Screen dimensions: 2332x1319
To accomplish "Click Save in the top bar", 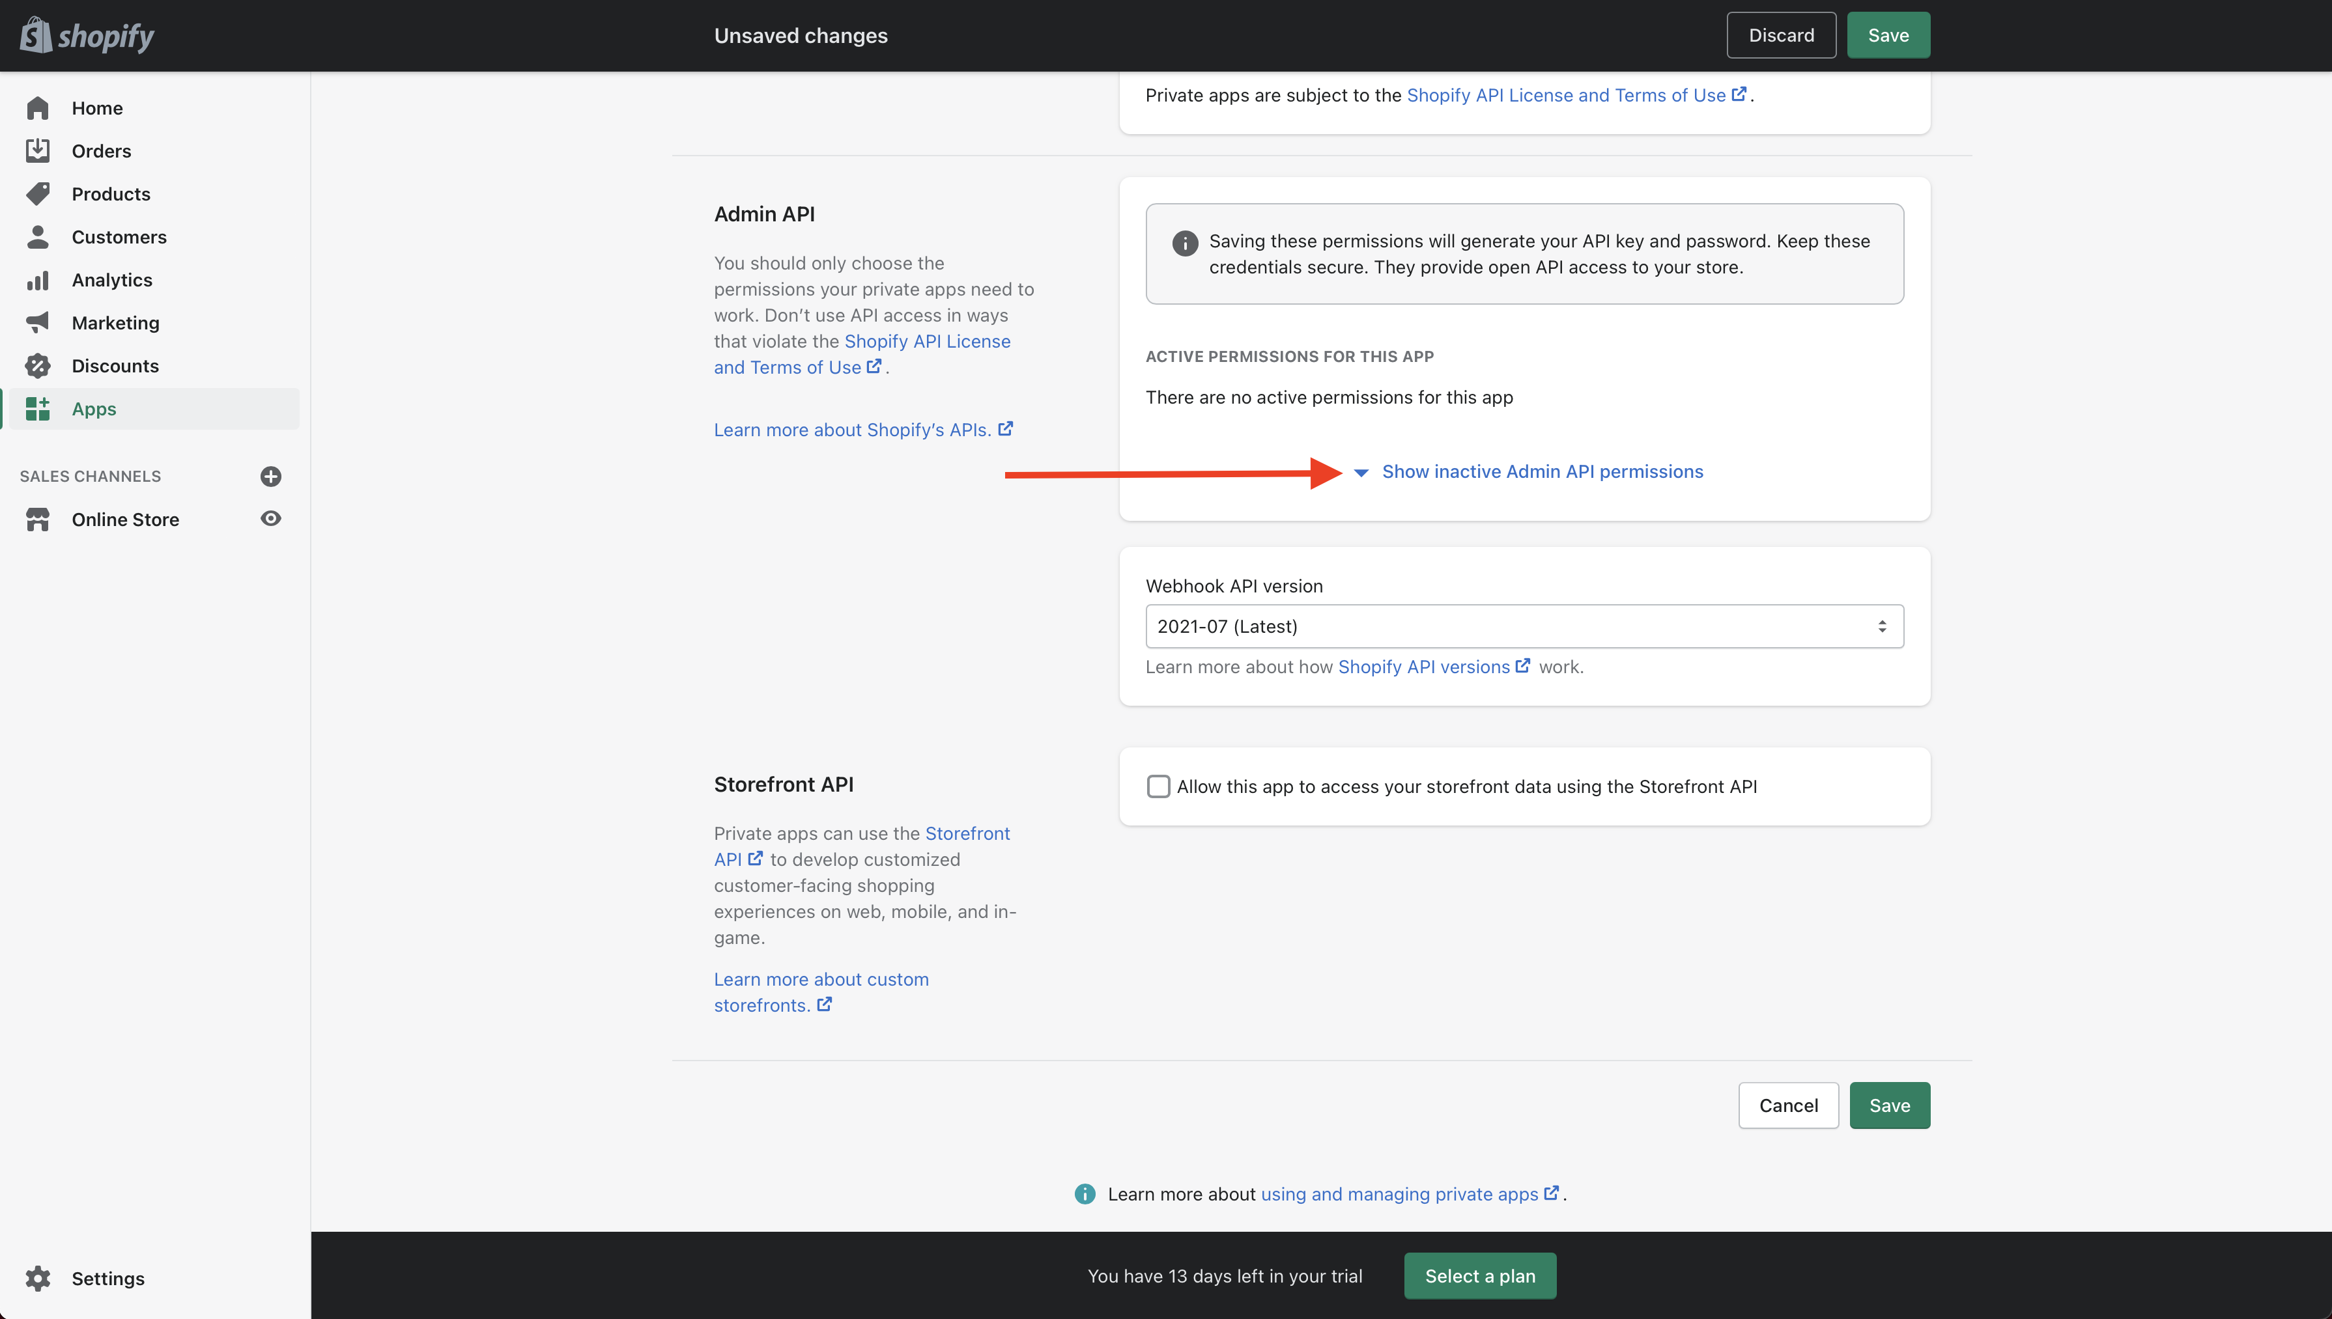I will [1888, 35].
